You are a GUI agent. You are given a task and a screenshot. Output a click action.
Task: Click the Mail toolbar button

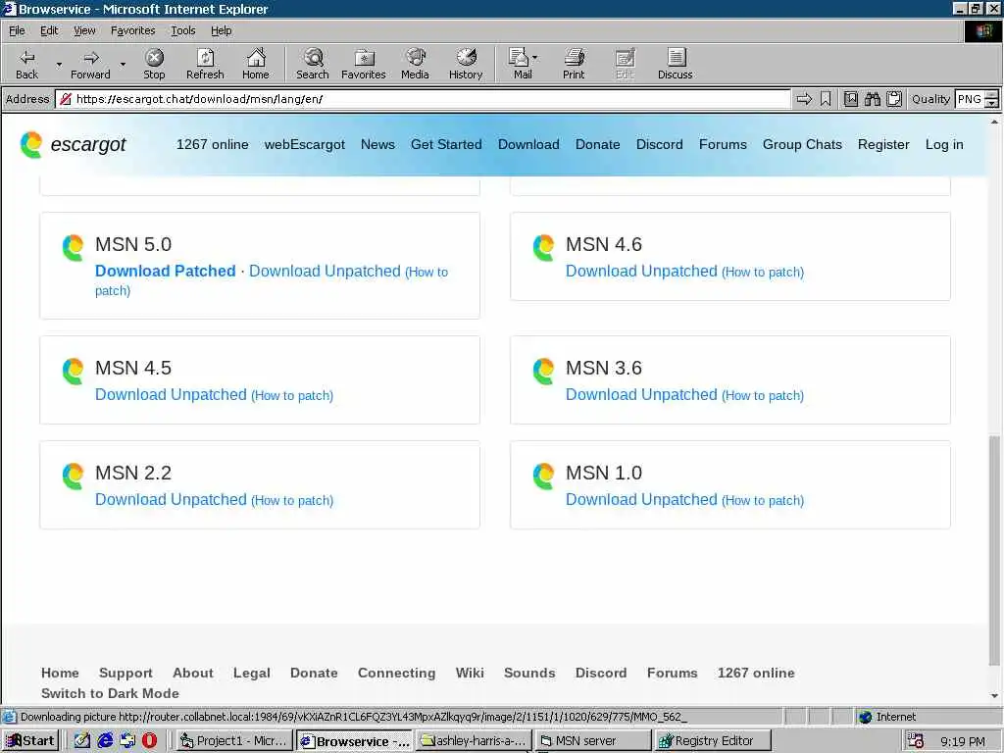tap(520, 64)
